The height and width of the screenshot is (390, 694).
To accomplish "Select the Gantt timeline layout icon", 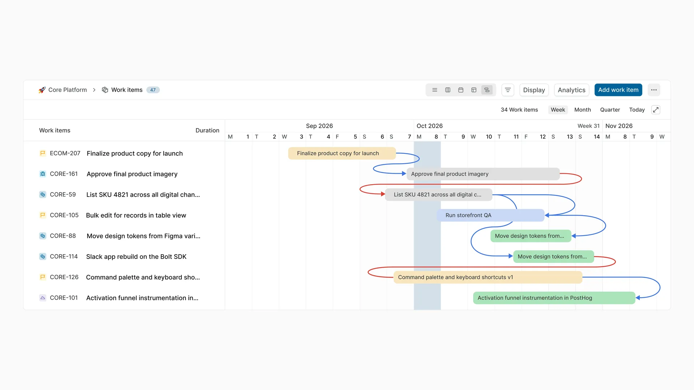I will tap(487, 90).
